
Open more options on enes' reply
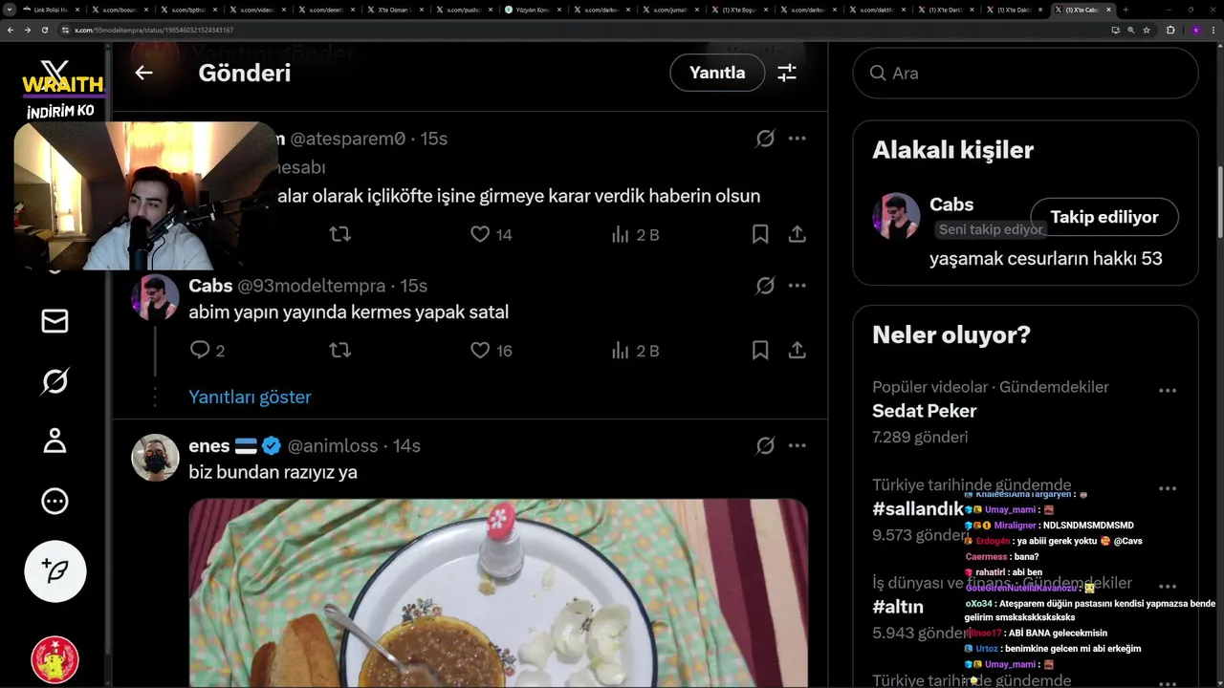(797, 445)
